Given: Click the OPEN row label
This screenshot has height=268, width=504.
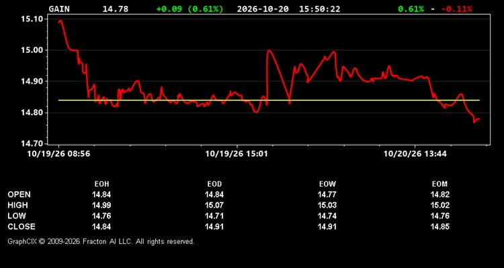Looking at the screenshot, I should tap(19, 194).
